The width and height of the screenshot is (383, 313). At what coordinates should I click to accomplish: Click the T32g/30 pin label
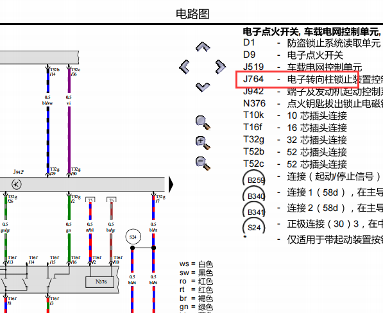pyautogui.click(x=76, y=171)
